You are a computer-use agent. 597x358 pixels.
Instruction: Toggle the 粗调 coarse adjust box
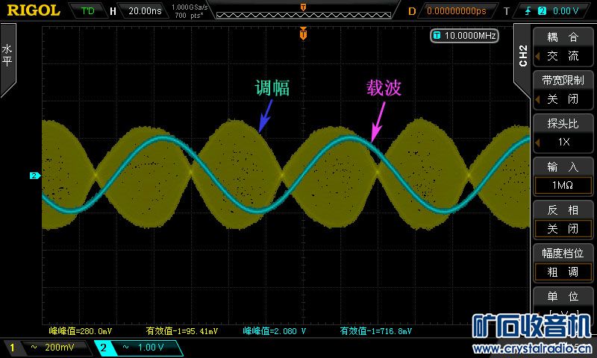tap(563, 272)
